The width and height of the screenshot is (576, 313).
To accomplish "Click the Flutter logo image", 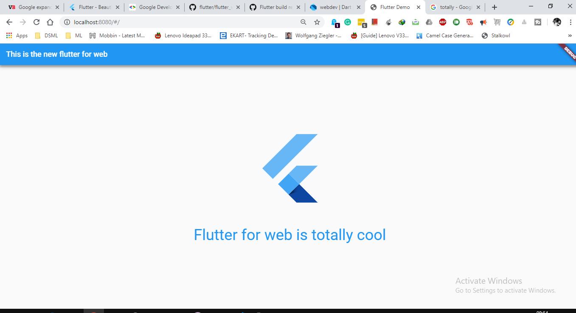I will (290, 168).
